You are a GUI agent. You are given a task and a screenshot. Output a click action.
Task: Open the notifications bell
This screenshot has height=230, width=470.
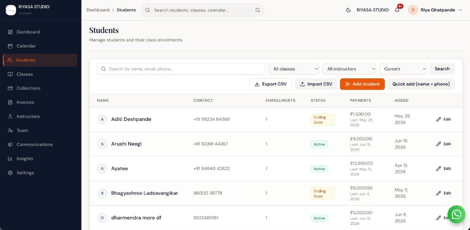click(x=397, y=10)
